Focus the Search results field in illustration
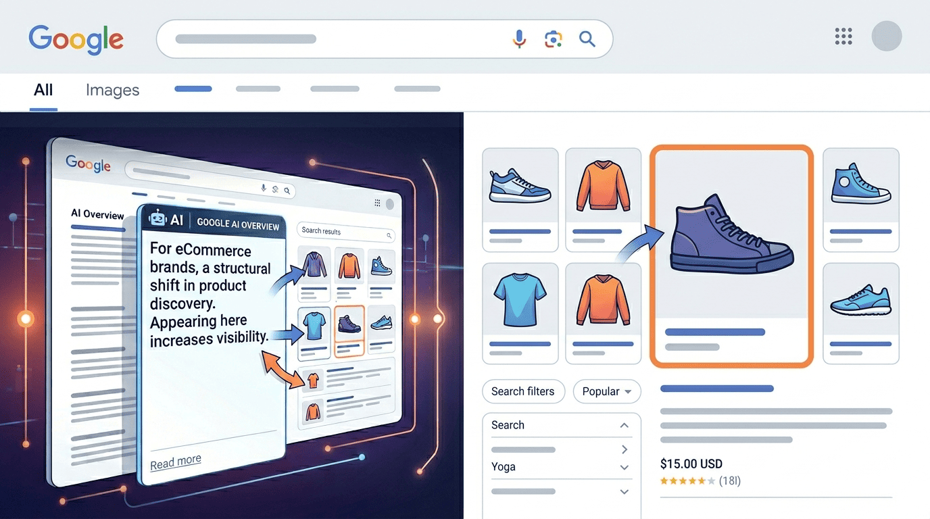 [x=345, y=232]
